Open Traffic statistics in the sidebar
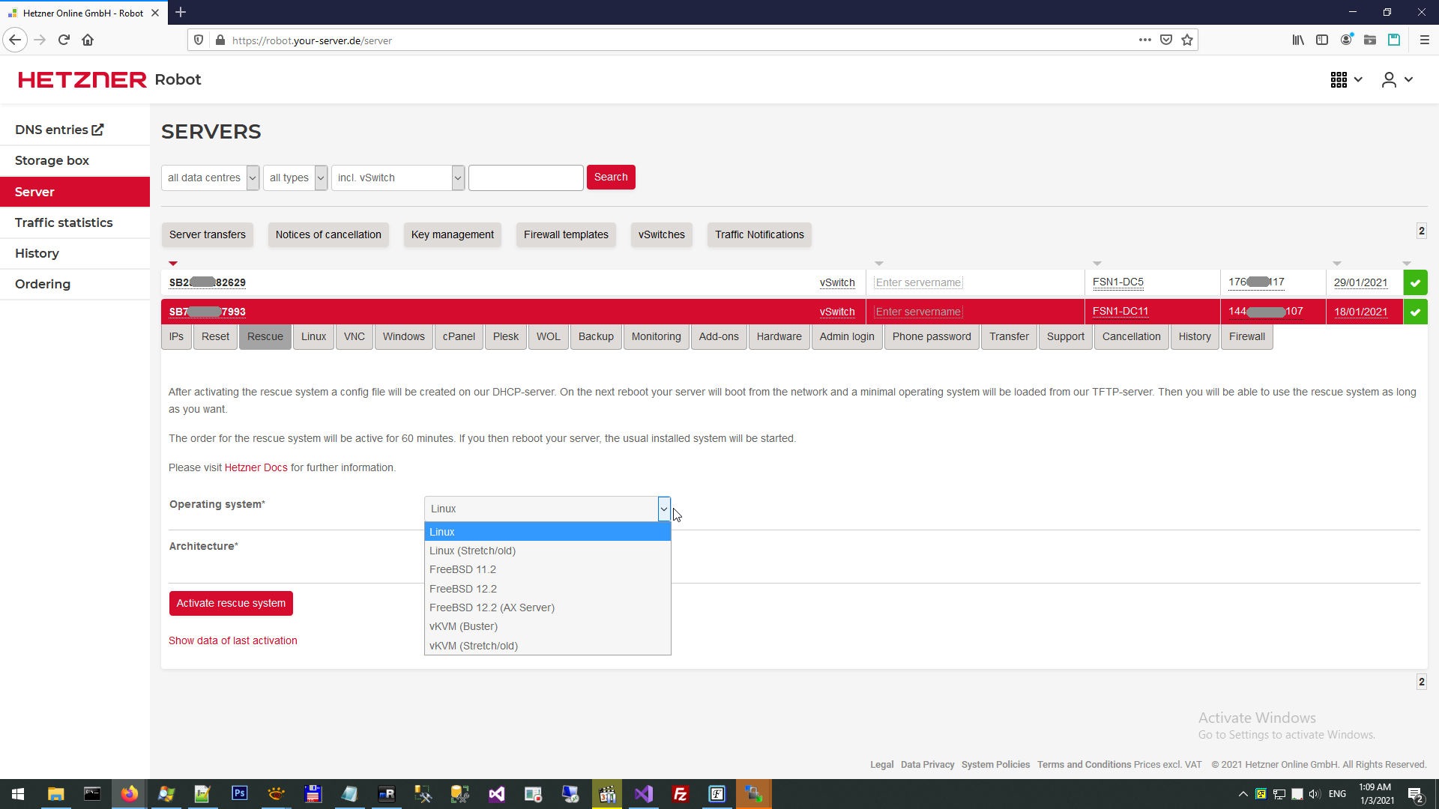 (64, 222)
